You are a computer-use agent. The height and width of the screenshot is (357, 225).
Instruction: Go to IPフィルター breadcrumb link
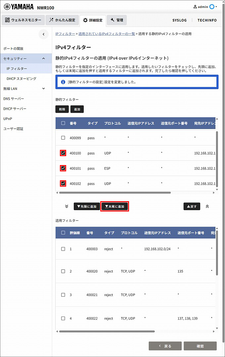[65, 34]
